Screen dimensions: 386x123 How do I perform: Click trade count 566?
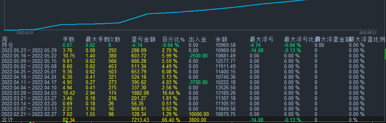coord(113,61)
